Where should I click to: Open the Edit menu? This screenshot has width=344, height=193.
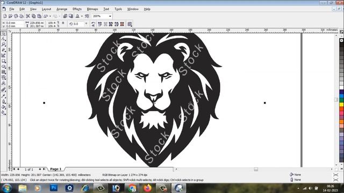pyautogui.click(x=22, y=9)
